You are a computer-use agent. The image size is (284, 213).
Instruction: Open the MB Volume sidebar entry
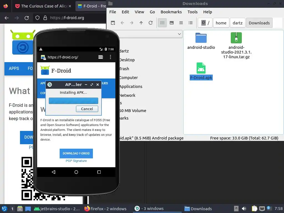(133, 111)
